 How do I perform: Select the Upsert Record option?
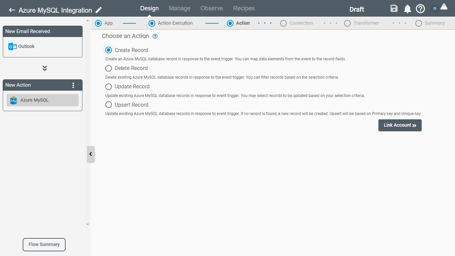point(109,105)
